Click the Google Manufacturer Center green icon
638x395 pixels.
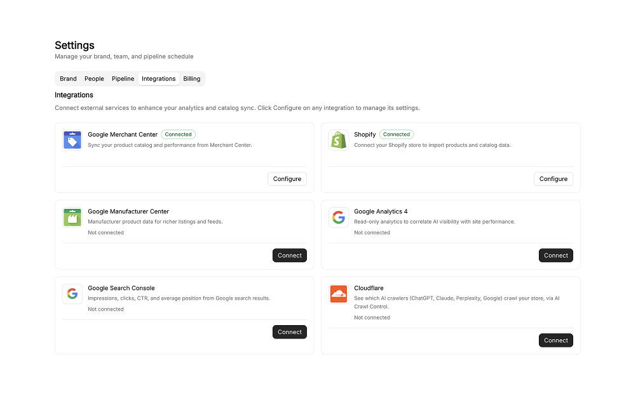pyautogui.click(x=72, y=217)
